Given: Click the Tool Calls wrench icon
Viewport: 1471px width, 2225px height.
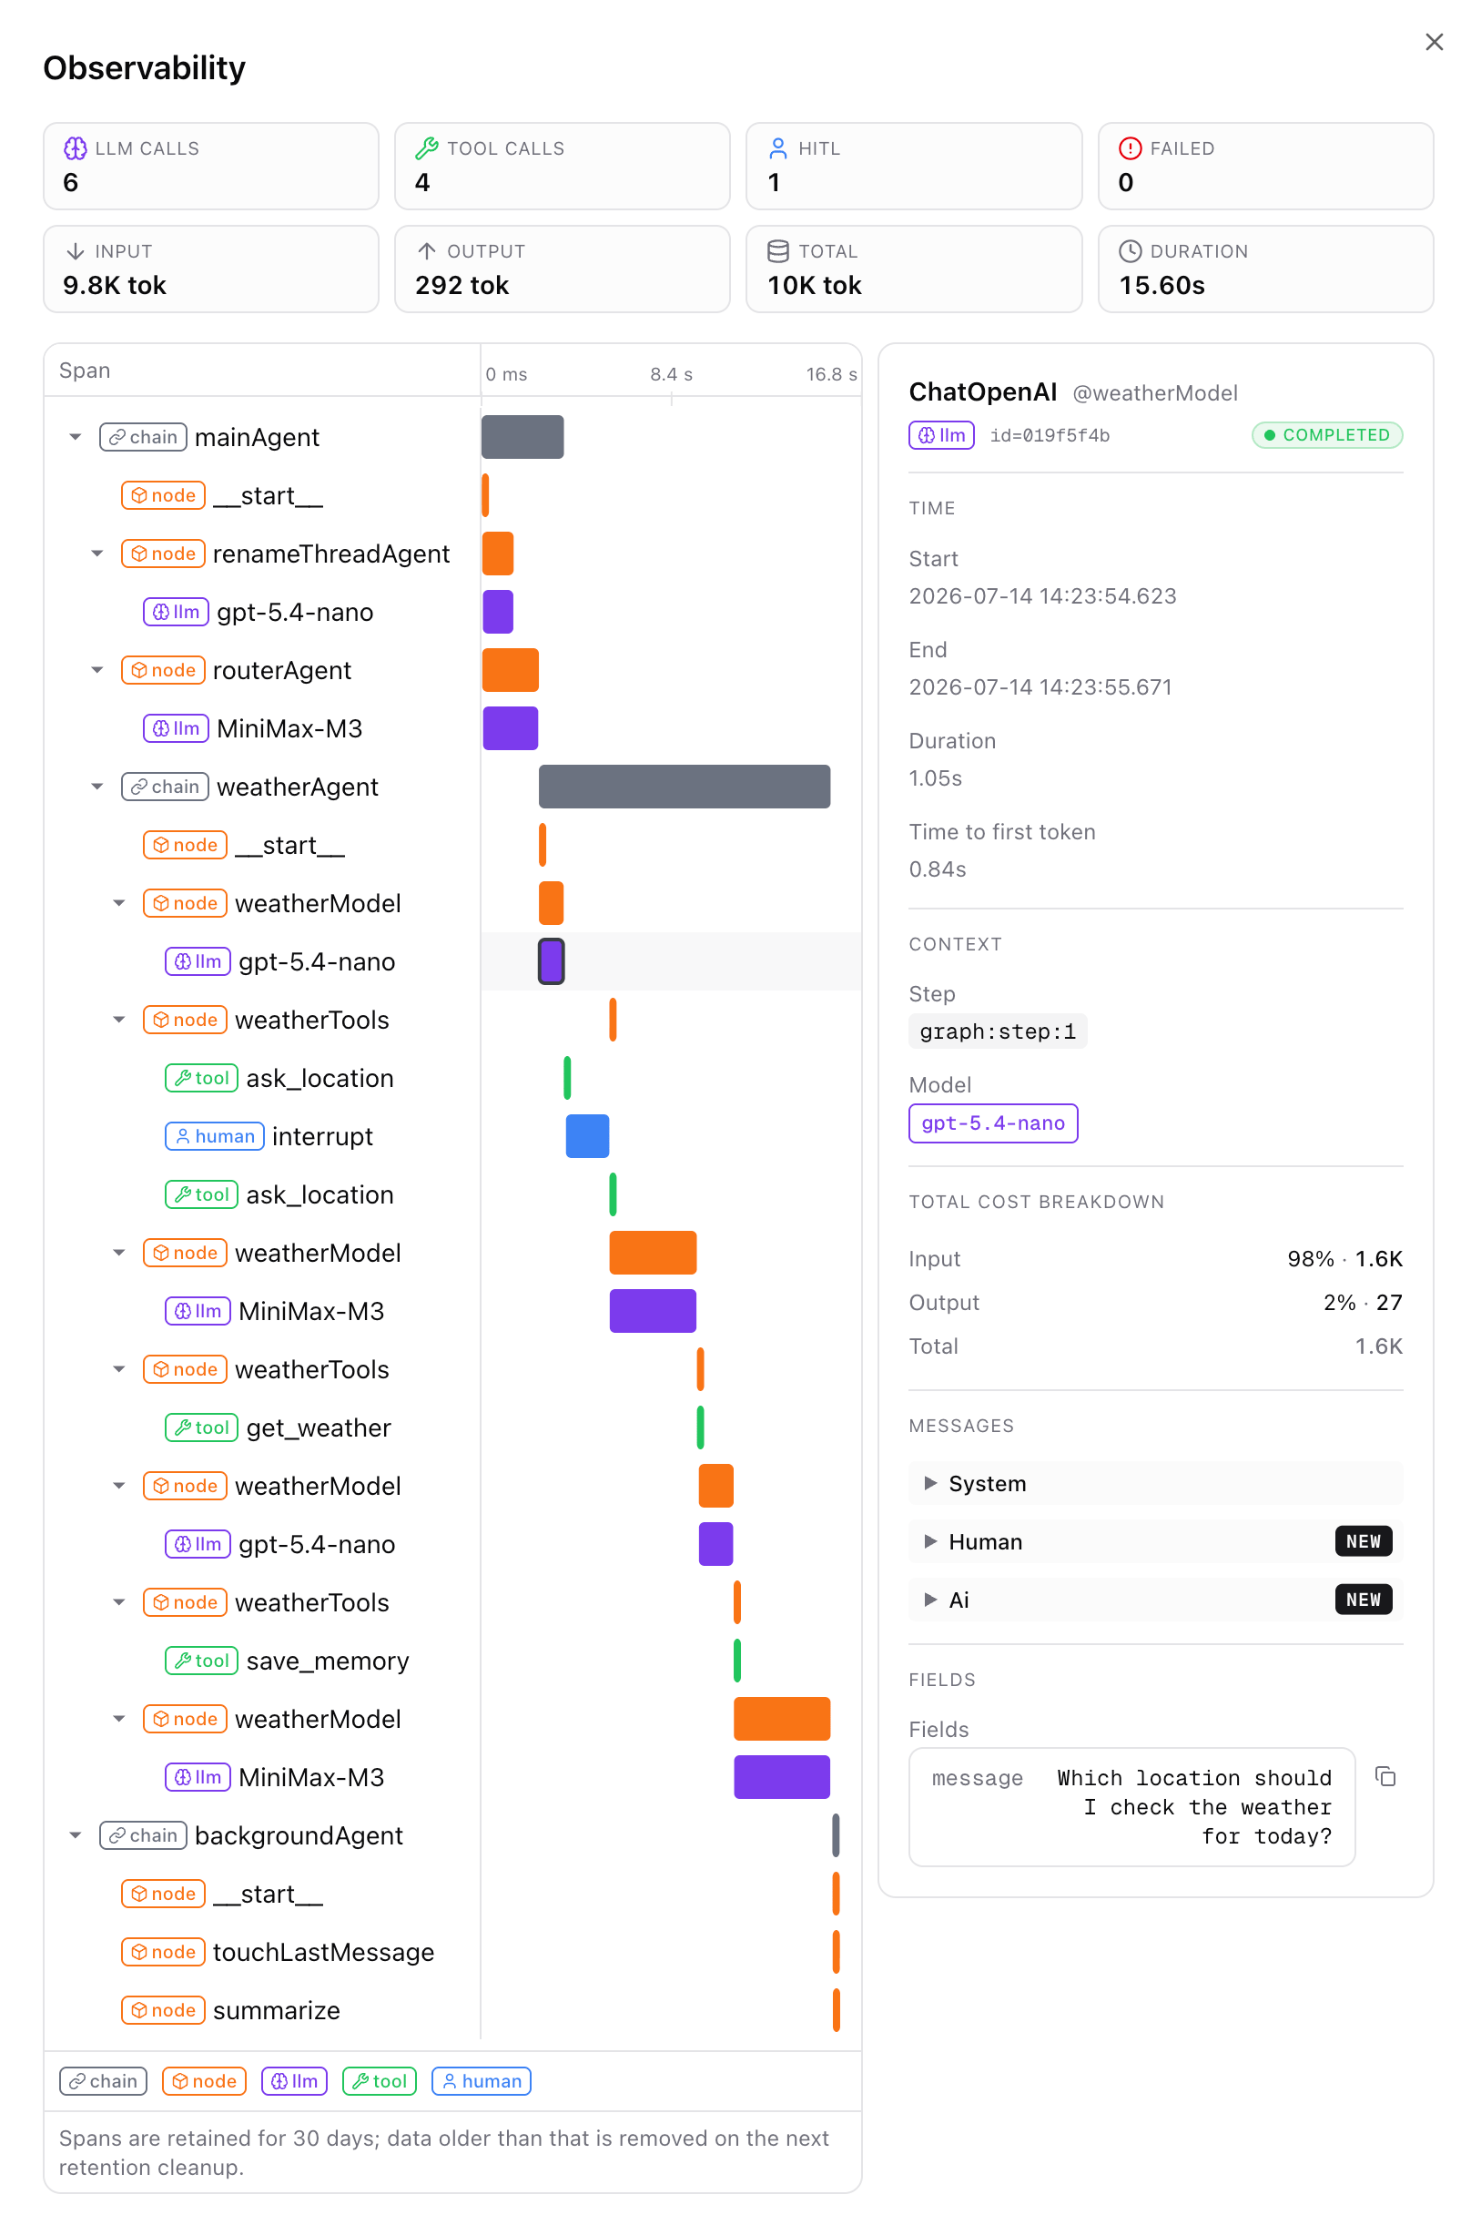Looking at the screenshot, I should coord(427,148).
